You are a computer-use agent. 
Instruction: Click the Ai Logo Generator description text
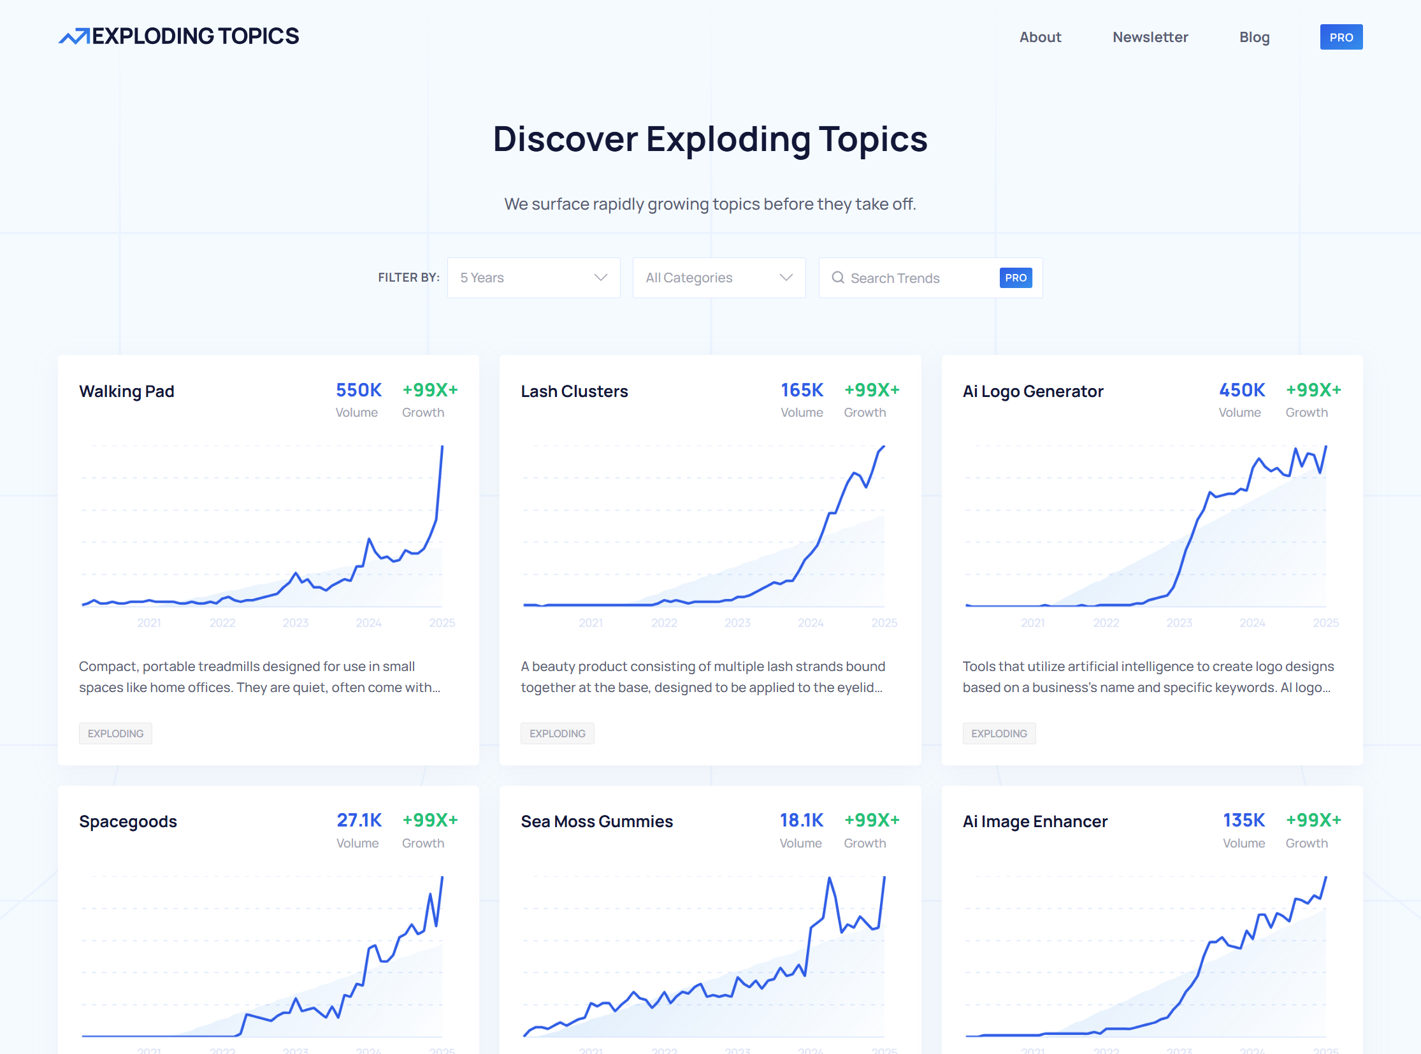click(x=1148, y=677)
